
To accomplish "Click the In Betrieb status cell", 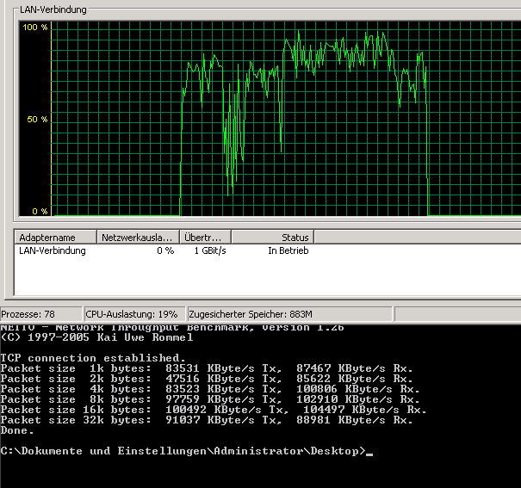I will pos(288,250).
